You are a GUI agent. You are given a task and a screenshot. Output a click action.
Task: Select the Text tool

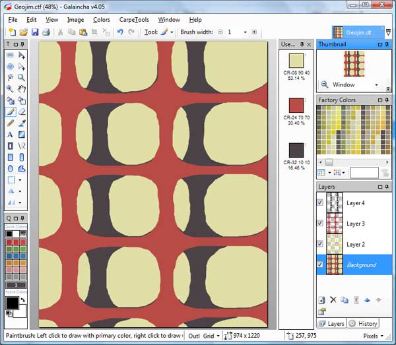[11, 134]
